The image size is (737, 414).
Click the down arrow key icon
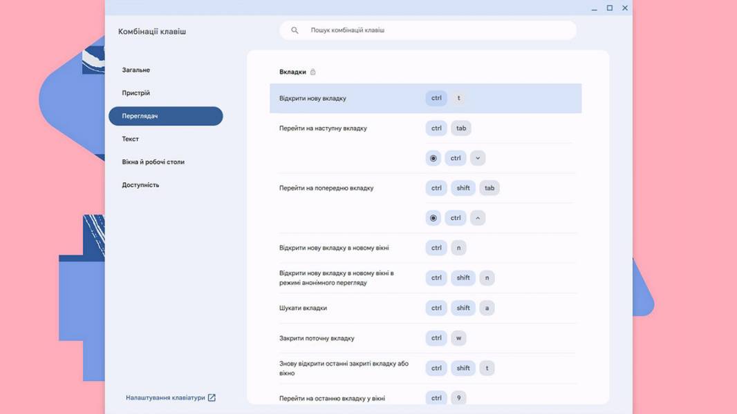478,158
